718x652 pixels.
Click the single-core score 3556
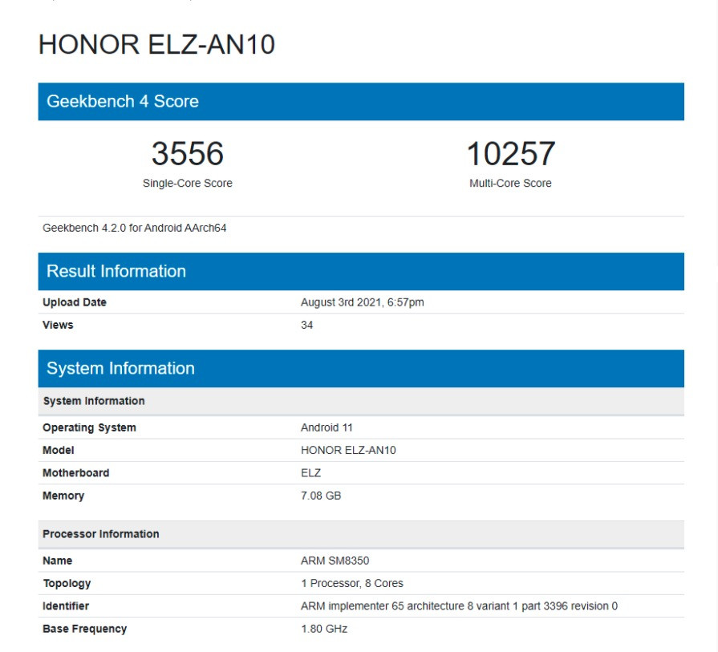click(x=187, y=153)
